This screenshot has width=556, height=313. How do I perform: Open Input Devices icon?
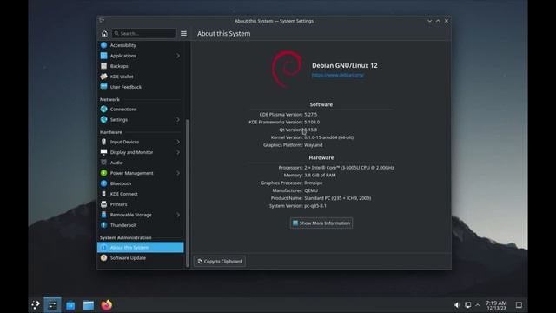[103, 142]
